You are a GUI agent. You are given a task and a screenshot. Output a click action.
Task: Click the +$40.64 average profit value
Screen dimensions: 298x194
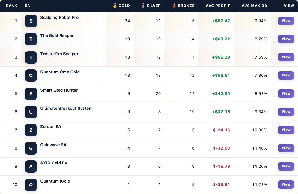coord(221,94)
